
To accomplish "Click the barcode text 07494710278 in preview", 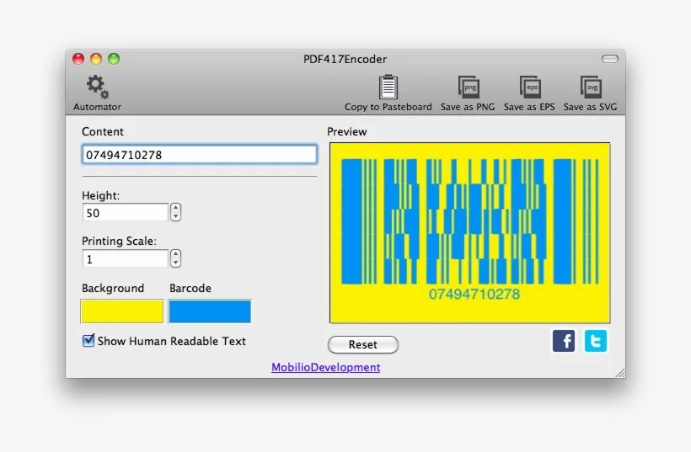I will (474, 294).
